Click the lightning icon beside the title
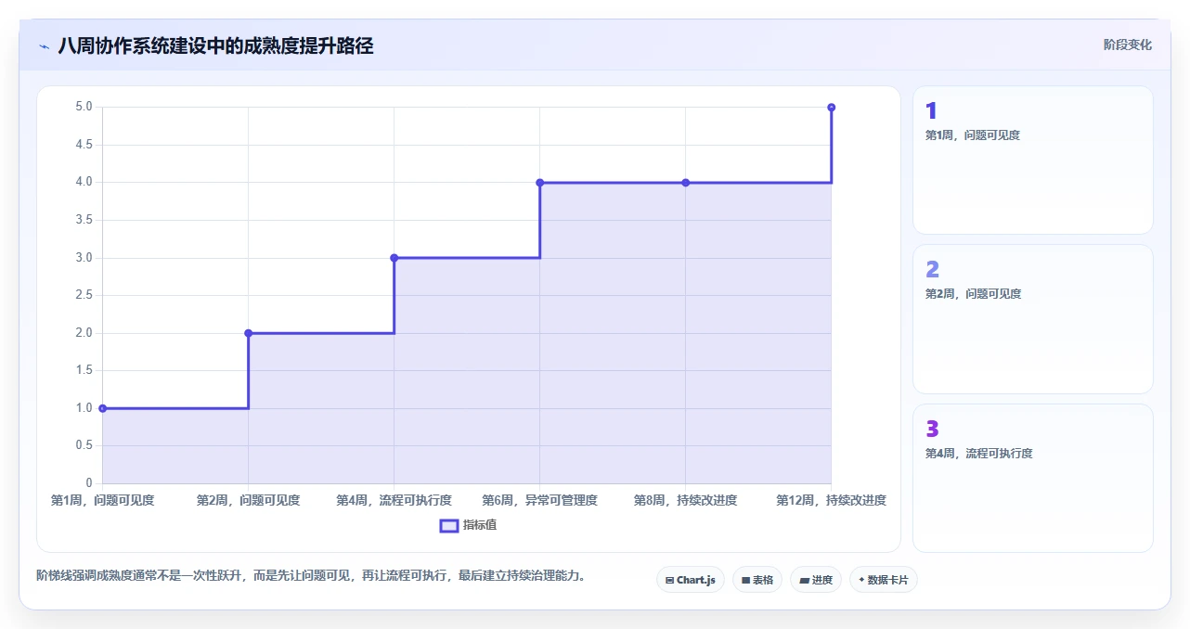 (x=44, y=46)
